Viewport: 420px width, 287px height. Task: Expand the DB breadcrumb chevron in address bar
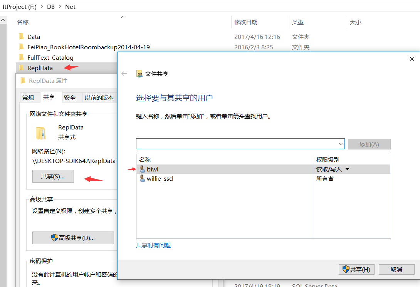[60, 7]
